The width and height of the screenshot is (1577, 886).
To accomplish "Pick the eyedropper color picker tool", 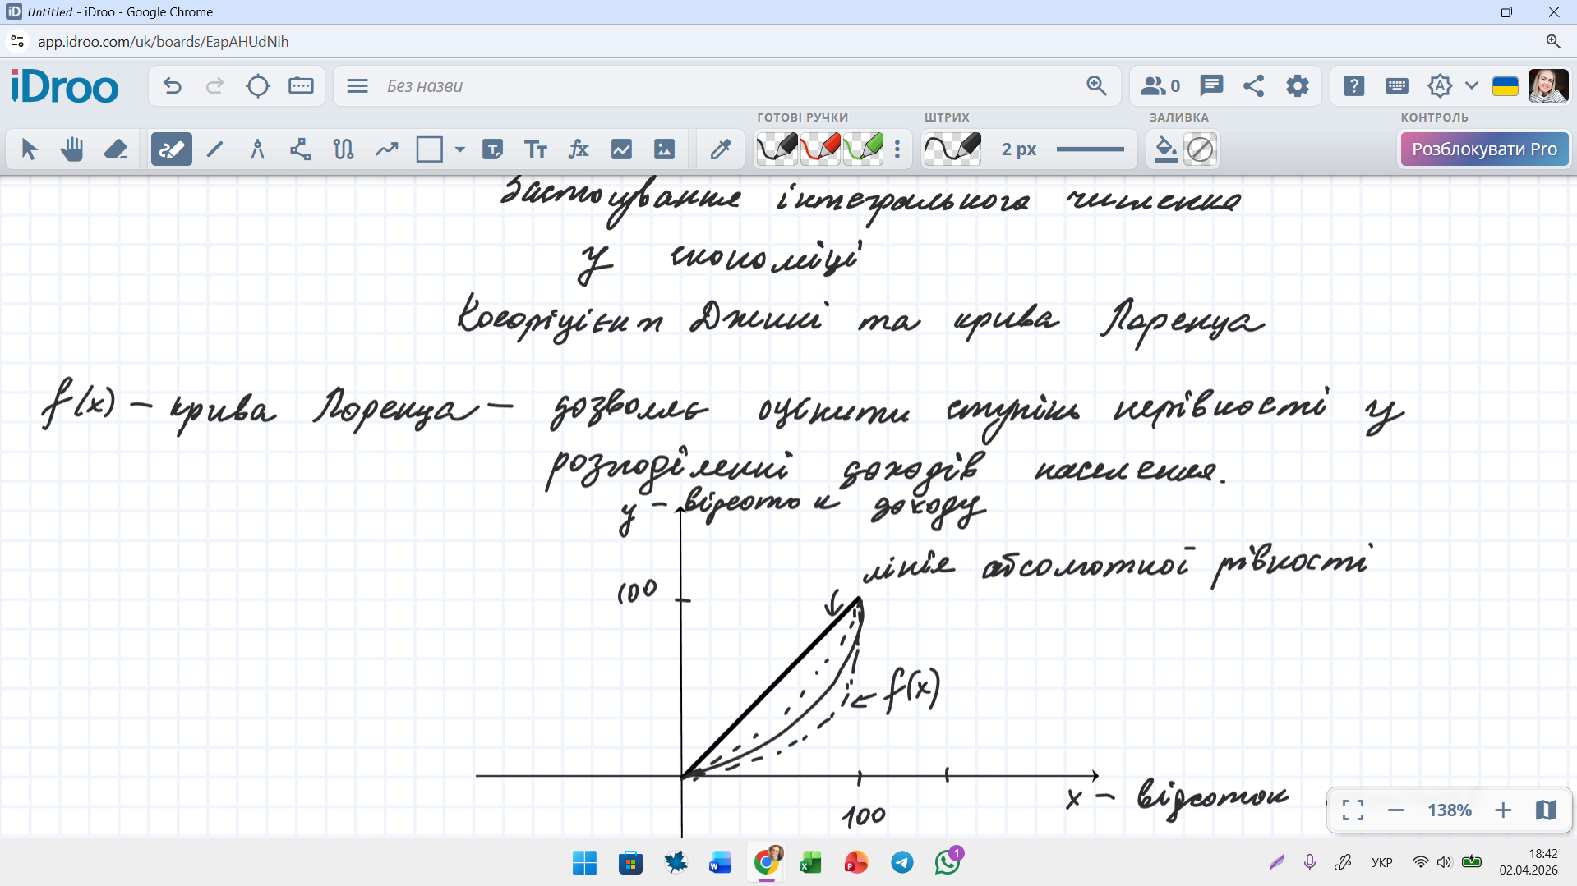I will 721,149.
